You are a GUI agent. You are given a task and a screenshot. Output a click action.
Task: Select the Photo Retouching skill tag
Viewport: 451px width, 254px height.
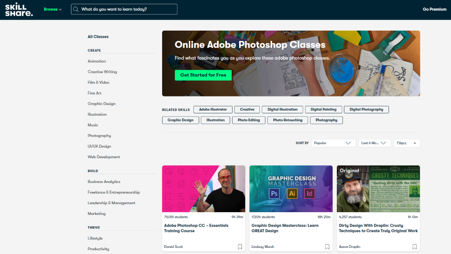(288, 120)
